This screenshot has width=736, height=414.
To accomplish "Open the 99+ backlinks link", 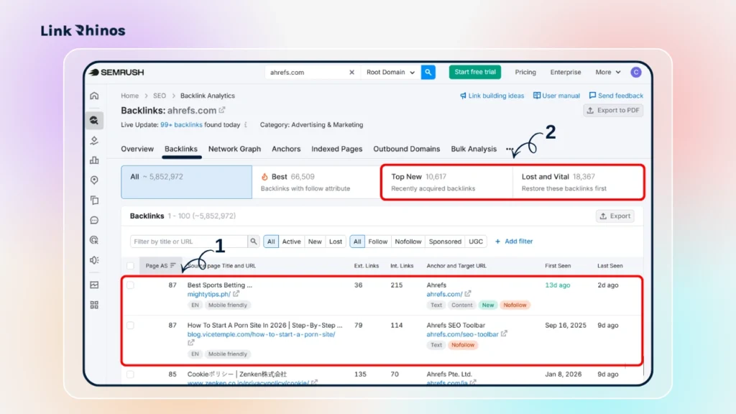I will coord(181,125).
